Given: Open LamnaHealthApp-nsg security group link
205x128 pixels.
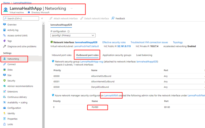Looking at the screenshot, I should click(92, 62).
